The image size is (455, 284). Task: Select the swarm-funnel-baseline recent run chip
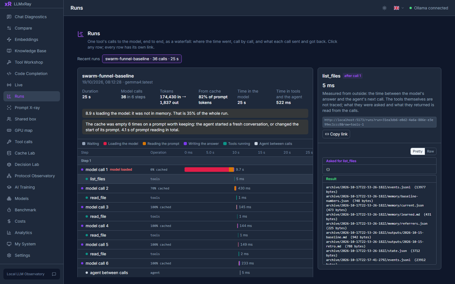click(142, 59)
